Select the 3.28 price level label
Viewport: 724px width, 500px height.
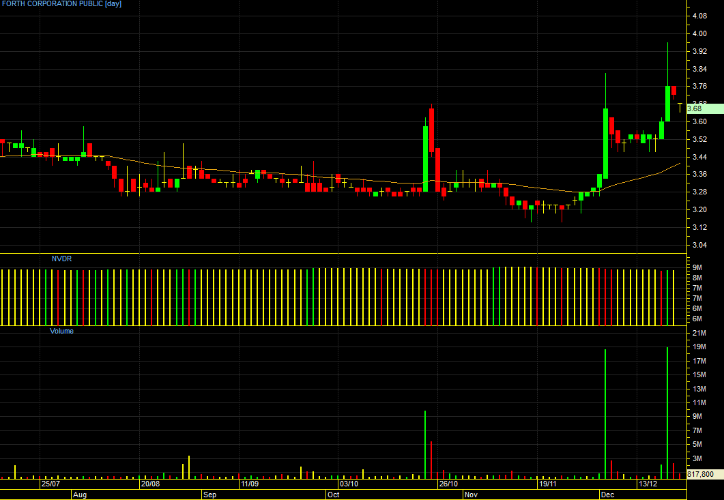pyautogui.click(x=699, y=192)
